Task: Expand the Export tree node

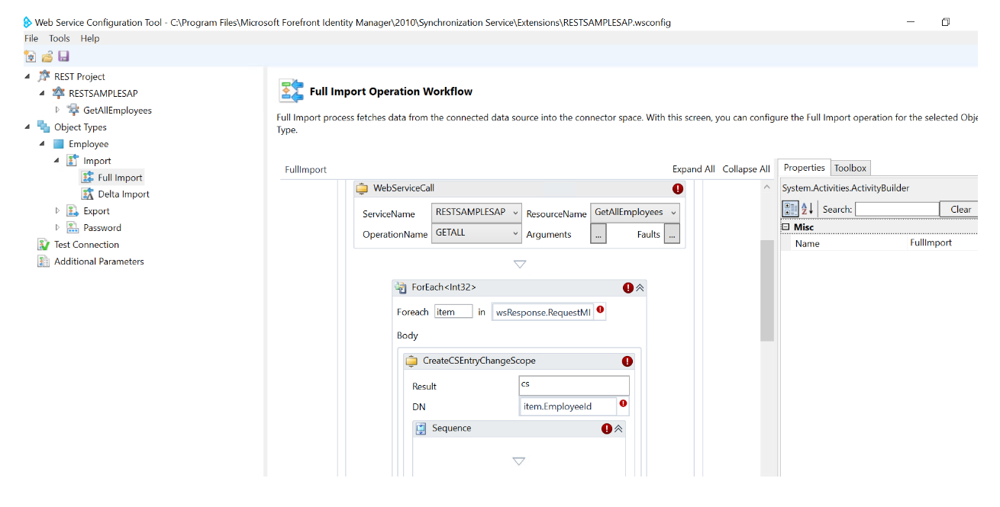Action: click(x=57, y=210)
